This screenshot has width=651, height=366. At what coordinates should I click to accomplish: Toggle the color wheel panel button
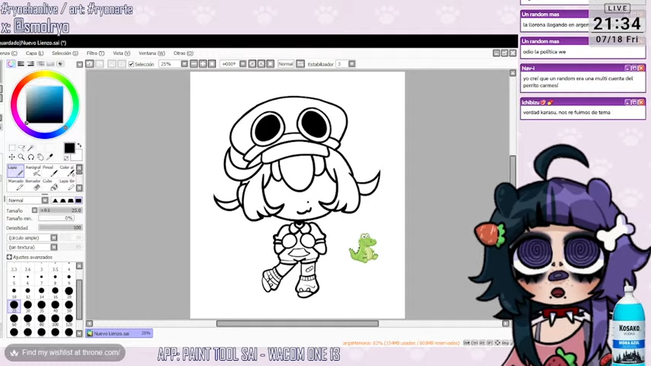point(11,64)
